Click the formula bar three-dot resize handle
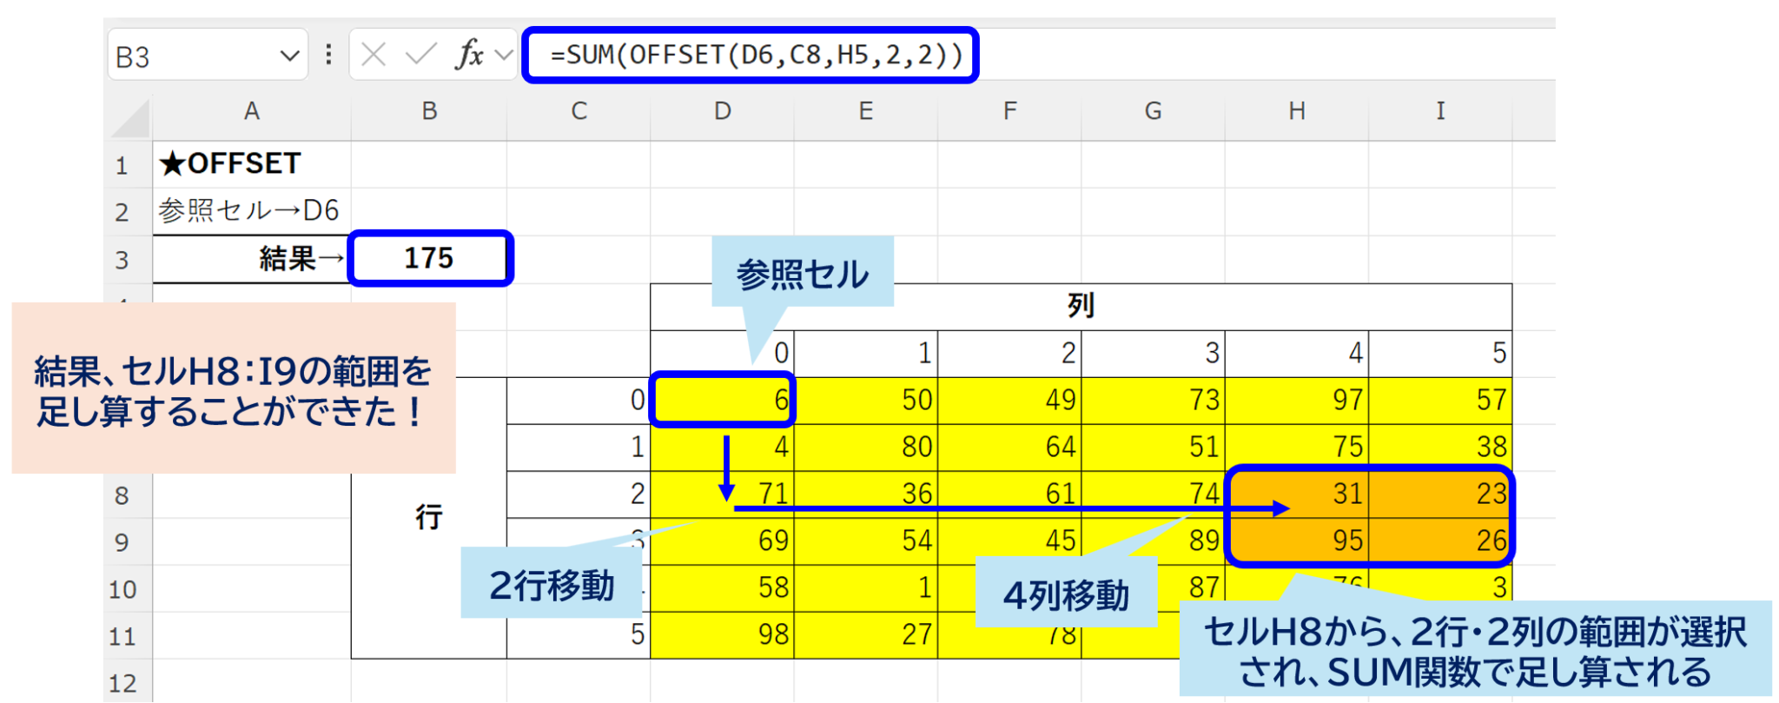Screen dimensions: 1779x703 click(328, 56)
